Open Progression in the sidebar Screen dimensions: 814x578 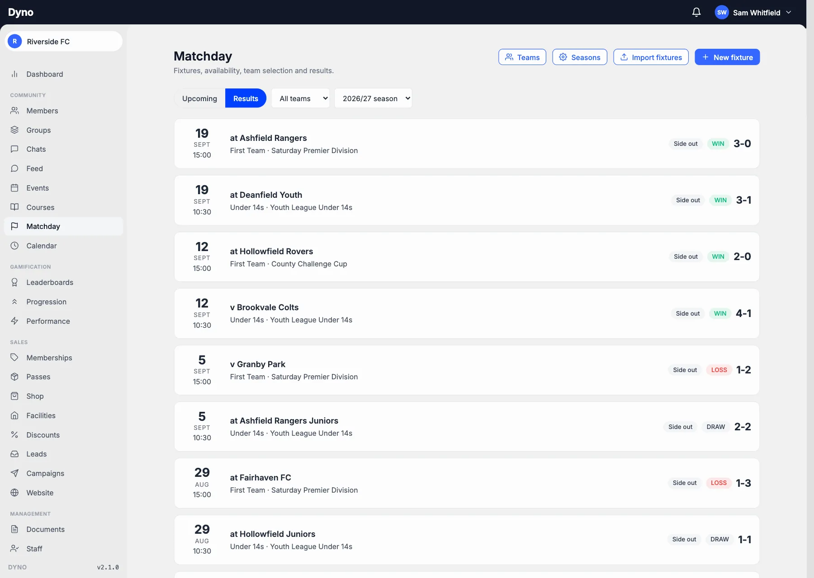pyautogui.click(x=64, y=302)
